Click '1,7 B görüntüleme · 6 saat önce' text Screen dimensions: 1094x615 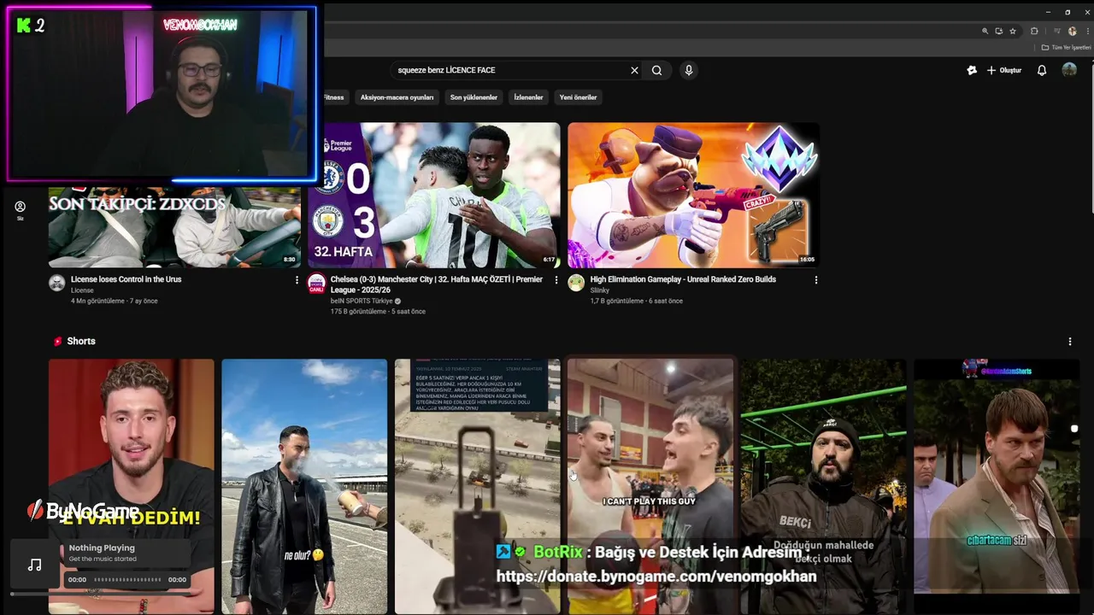coord(636,302)
